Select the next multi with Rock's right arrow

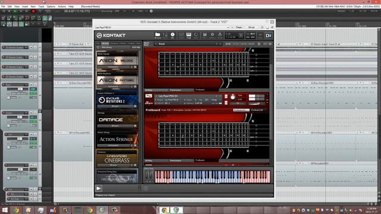[x=220, y=44]
